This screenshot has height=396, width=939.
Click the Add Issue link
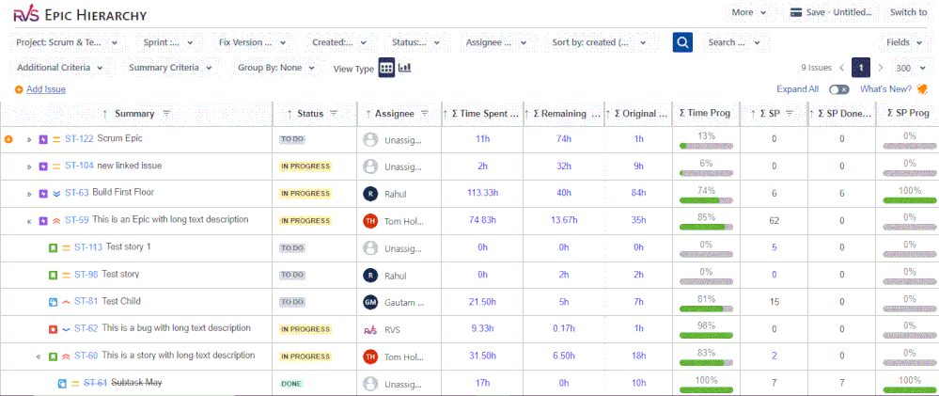click(46, 89)
